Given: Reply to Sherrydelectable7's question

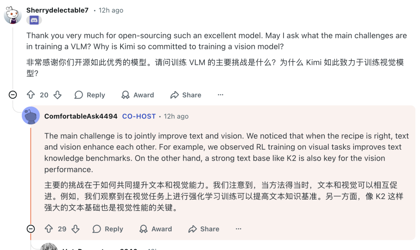Looking at the screenshot, I should pyautogui.click(x=90, y=95).
